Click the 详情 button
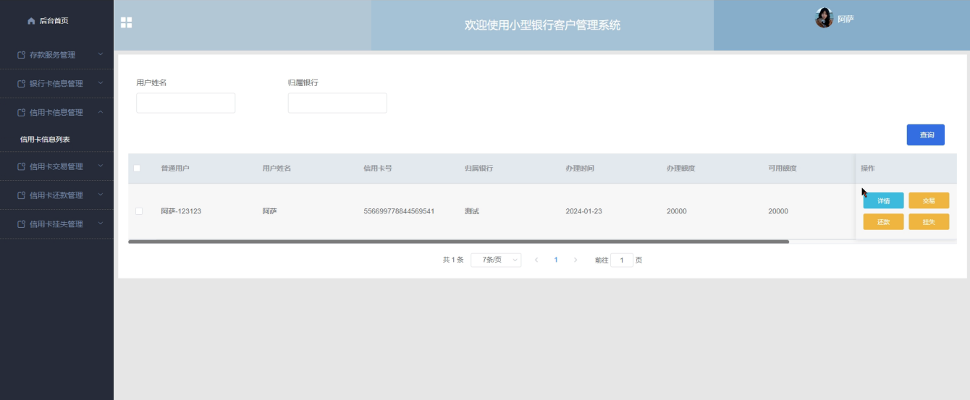 (x=883, y=201)
